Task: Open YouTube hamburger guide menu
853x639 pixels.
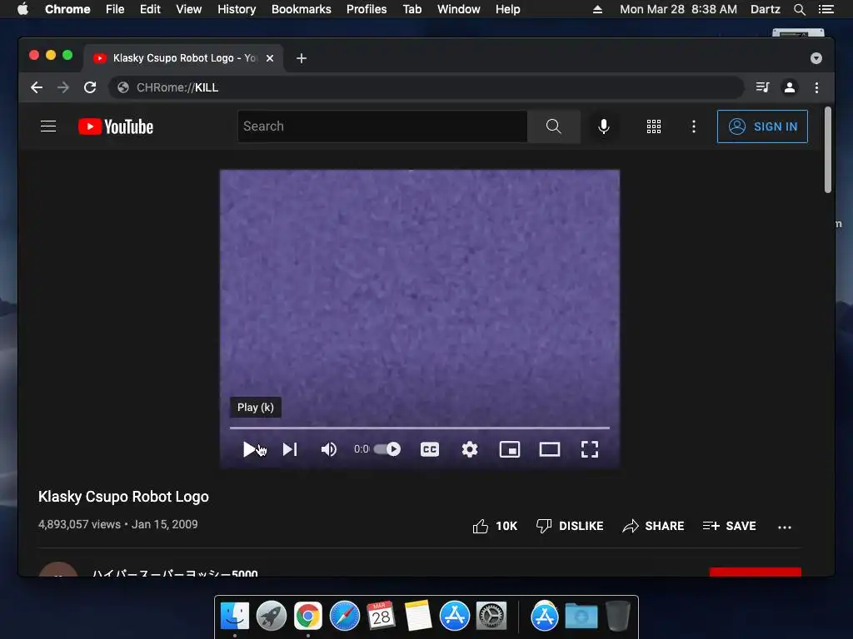Action: [48, 126]
